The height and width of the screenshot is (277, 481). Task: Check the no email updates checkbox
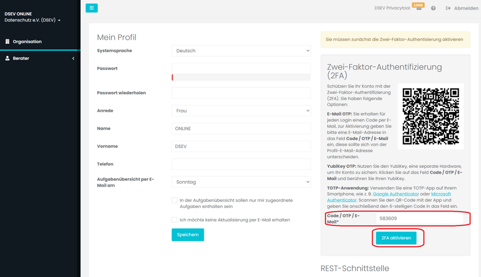tap(175, 220)
